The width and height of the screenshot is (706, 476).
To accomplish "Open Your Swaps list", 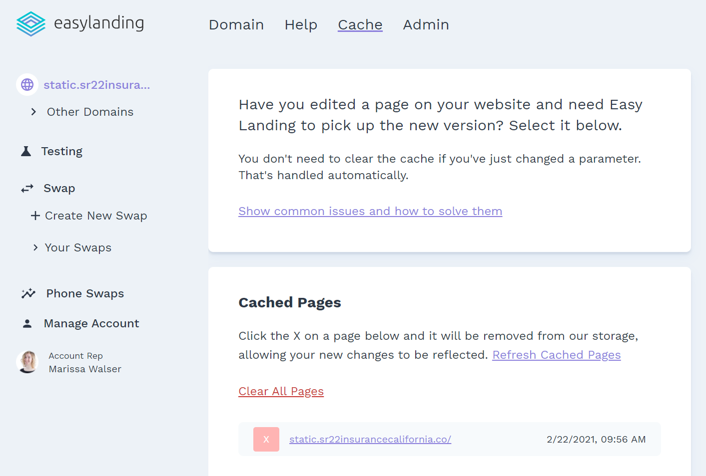I will 78,247.
